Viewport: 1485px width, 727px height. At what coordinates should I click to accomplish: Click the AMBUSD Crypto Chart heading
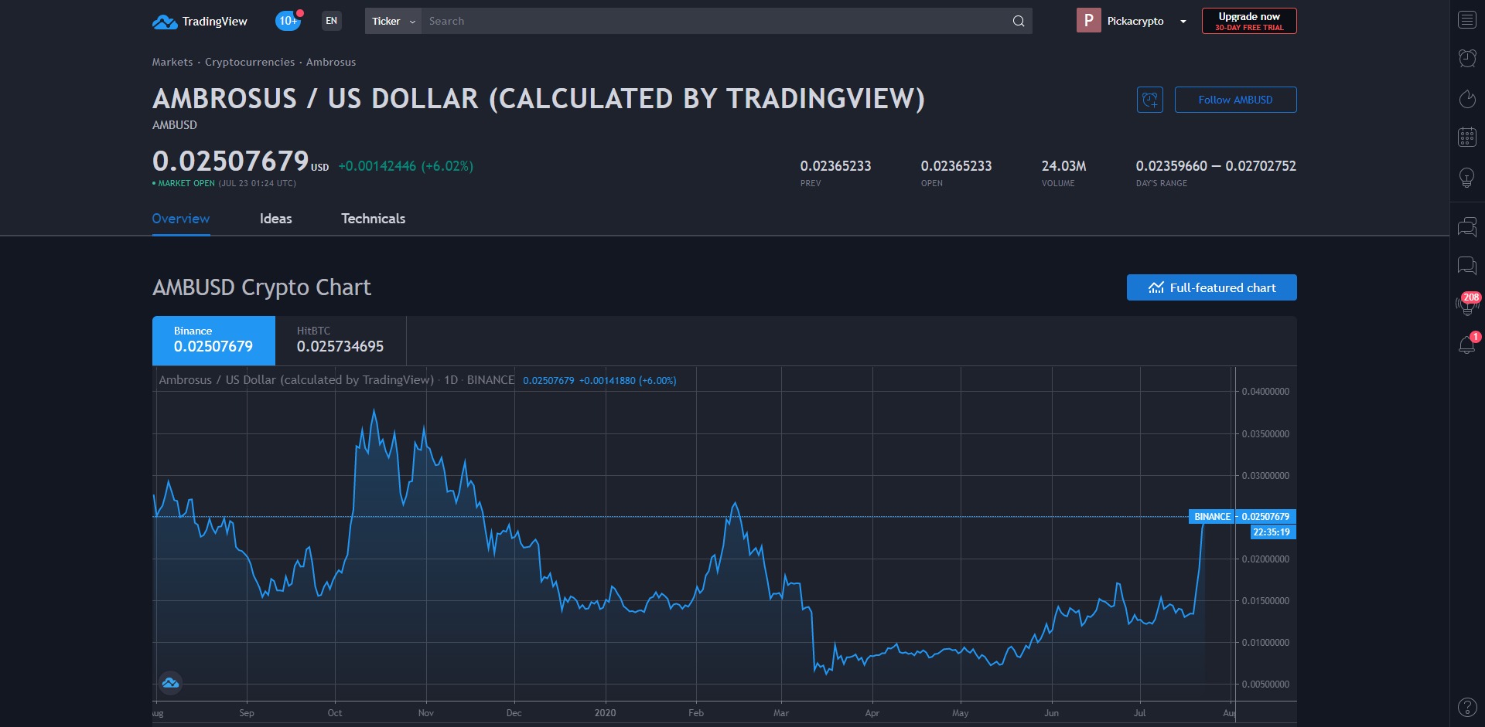[261, 287]
